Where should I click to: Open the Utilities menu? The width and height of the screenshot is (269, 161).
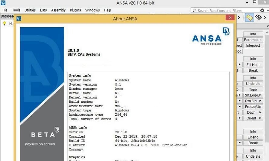click(30, 10)
